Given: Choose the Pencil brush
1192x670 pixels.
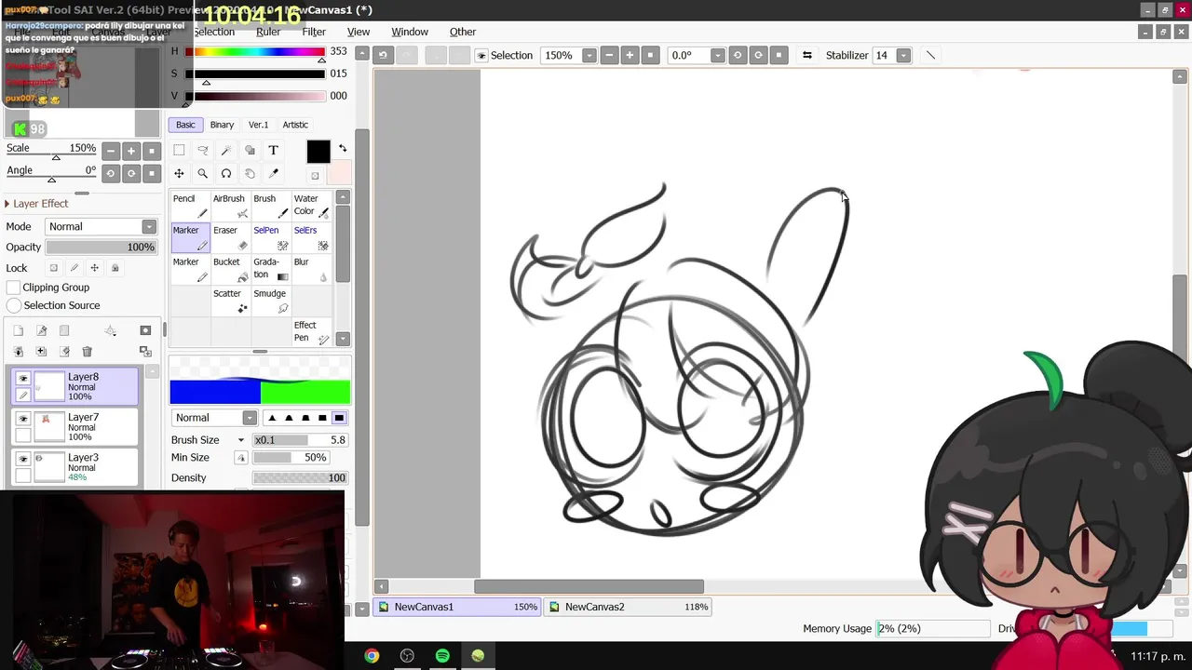Looking at the screenshot, I should coord(190,206).
